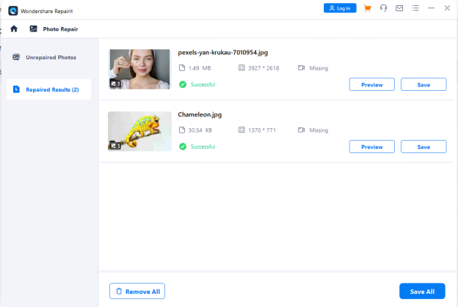Click file name Chameleon.jpg
Screen dimensions: 458x307
200,114
